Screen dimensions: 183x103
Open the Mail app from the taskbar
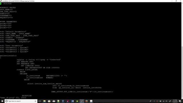54,101
